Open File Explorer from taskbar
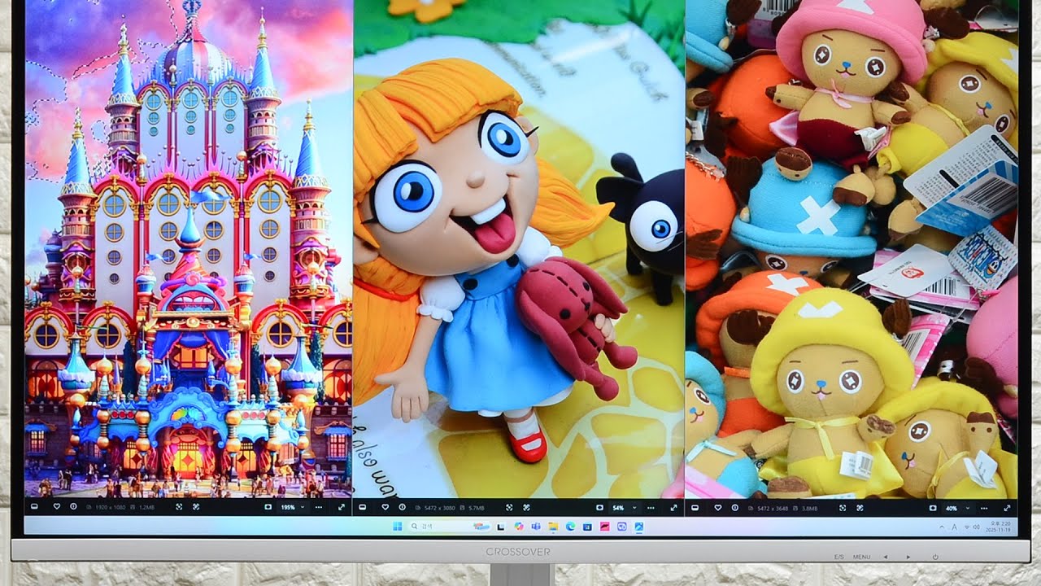Image resolution: width=1041 pixels, height=586 pixels. coord(553,527)
